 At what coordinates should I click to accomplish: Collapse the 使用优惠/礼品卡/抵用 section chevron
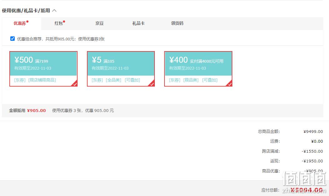(x=54, y=11)
